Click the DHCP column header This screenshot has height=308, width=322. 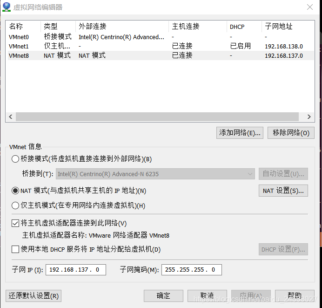point(244,26)
